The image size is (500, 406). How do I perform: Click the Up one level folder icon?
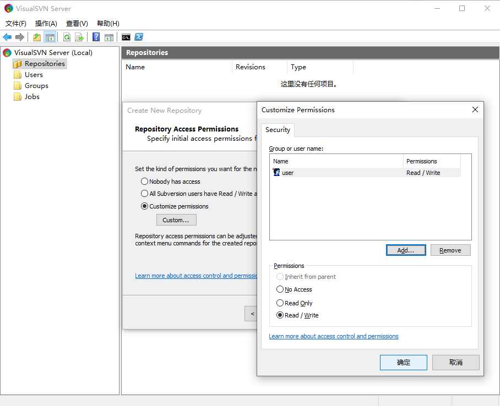point(37,37)
